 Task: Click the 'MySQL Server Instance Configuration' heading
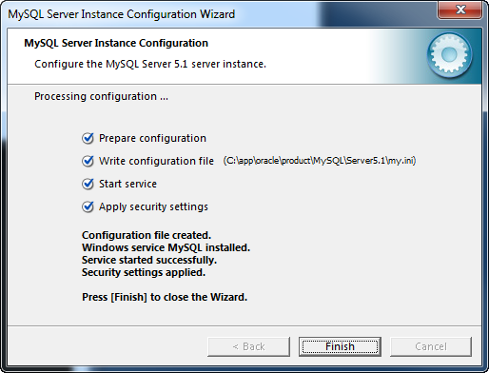coord(116,43)
